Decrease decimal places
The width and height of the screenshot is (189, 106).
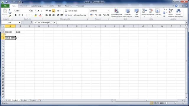[108, 15]
